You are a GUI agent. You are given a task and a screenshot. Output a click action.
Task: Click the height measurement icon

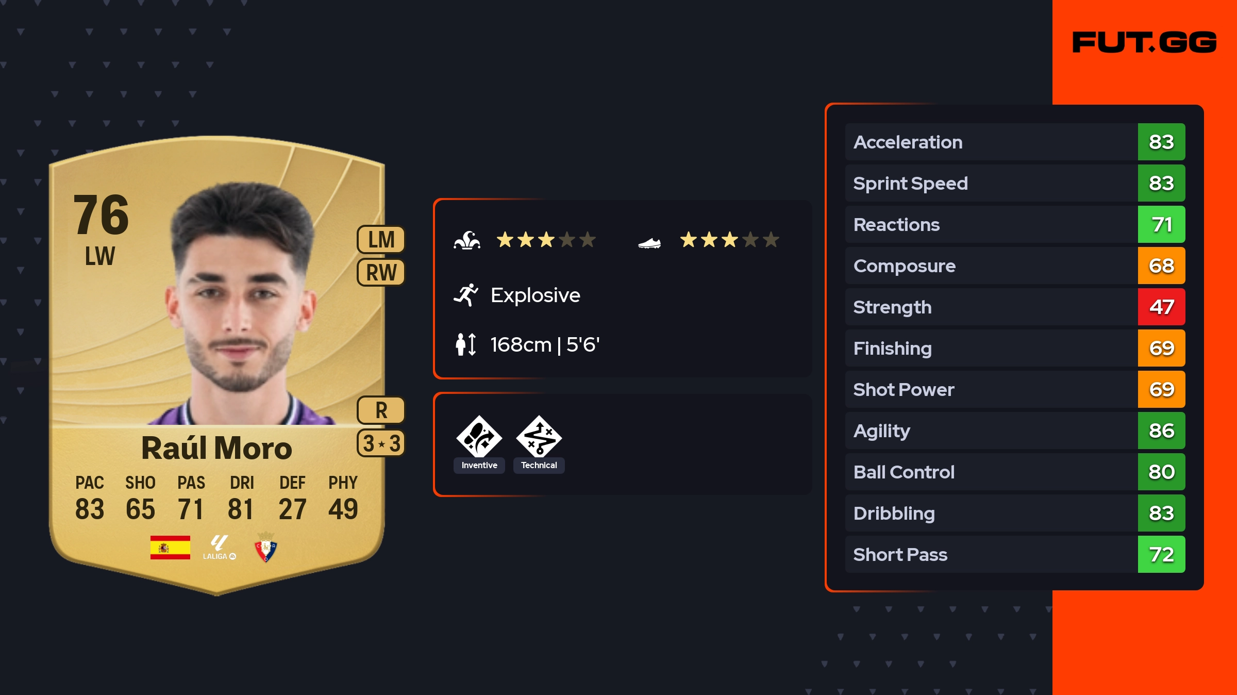pos(466,344)
